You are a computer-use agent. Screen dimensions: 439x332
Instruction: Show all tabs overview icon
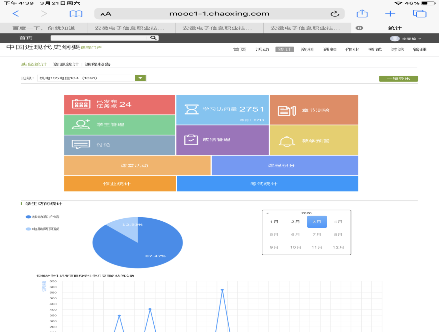[x=420, y=13]
